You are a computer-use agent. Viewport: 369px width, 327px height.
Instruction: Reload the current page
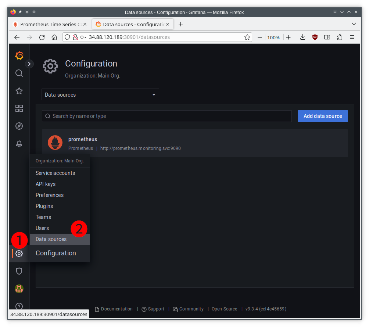(42, 37)
